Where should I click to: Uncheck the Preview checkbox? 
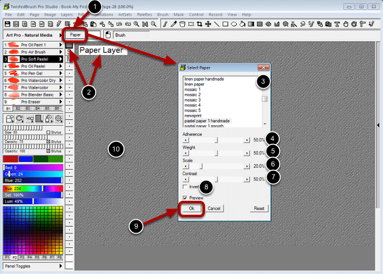coord(185,198)
